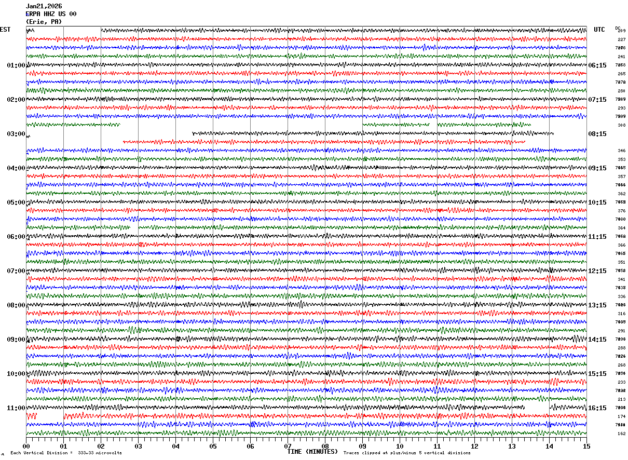
Task: Click the 14:15 UTC time label
Action: [597, 340]
